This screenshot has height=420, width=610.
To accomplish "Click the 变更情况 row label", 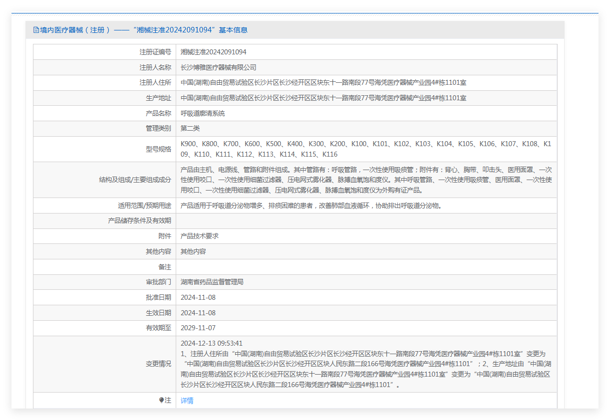I will pos(158,364).
